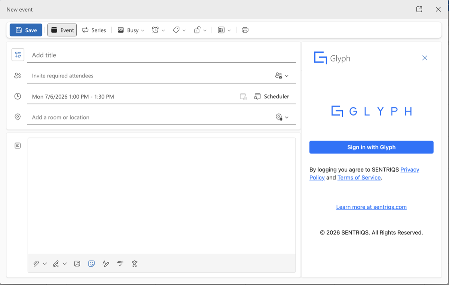Save the new event

click(x=26, y=30)
